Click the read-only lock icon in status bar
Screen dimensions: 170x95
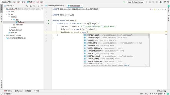coord(165,94)
